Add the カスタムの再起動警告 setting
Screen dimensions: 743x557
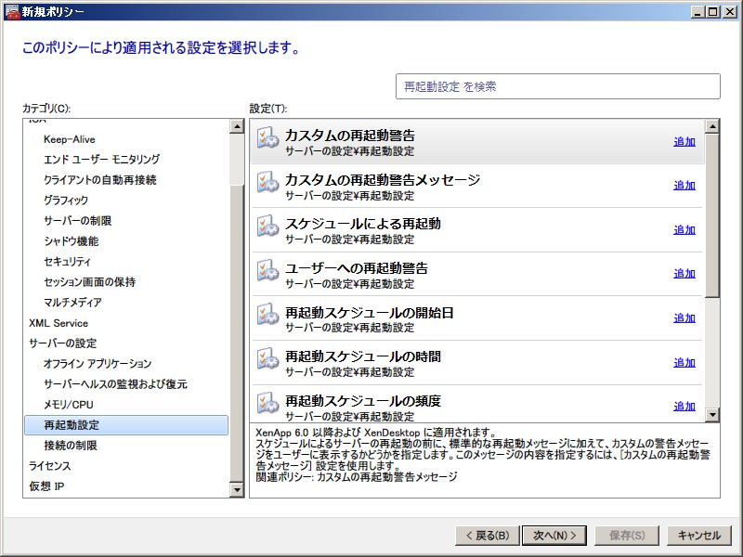[684, 142]
